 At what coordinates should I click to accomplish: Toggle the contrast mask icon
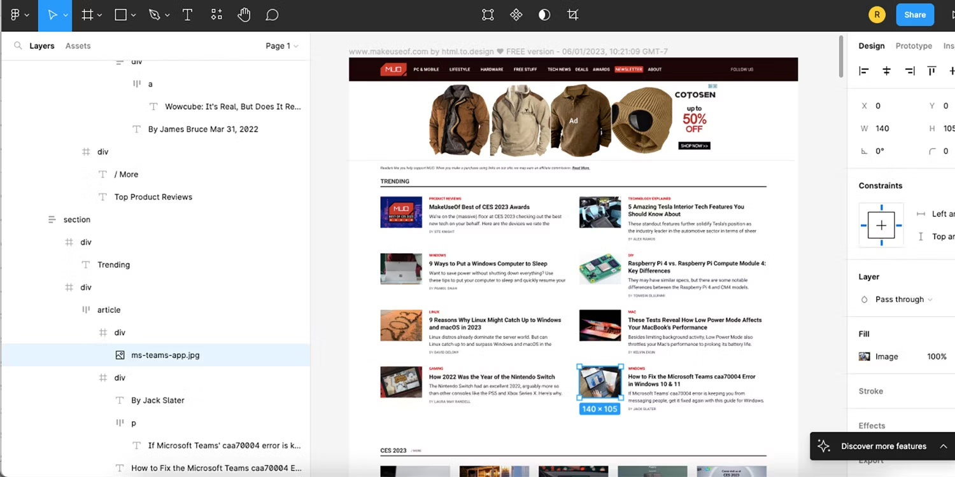pos(544,15)
